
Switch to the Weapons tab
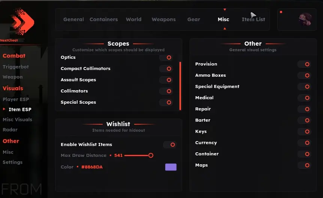pos(163,19)
